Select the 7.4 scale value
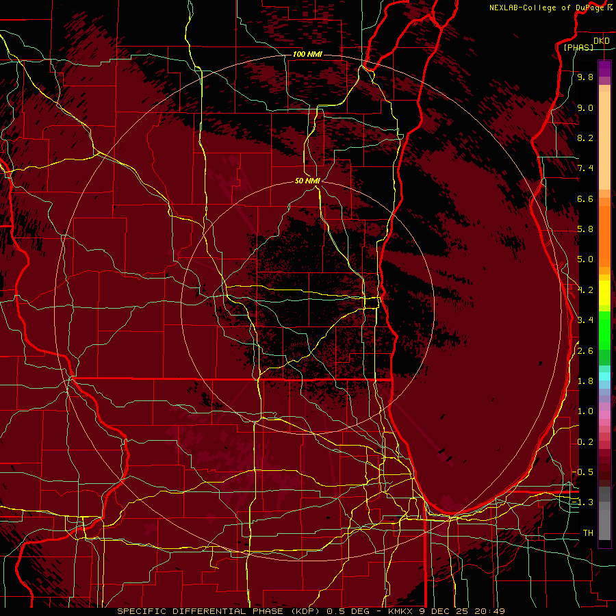Screen dimensions: 616x616 pos(585,168)
